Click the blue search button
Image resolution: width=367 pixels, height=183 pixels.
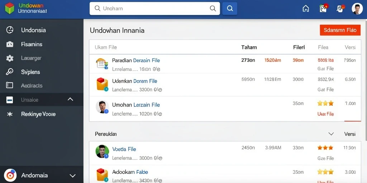pyautogui.click(x=230, y=9)
